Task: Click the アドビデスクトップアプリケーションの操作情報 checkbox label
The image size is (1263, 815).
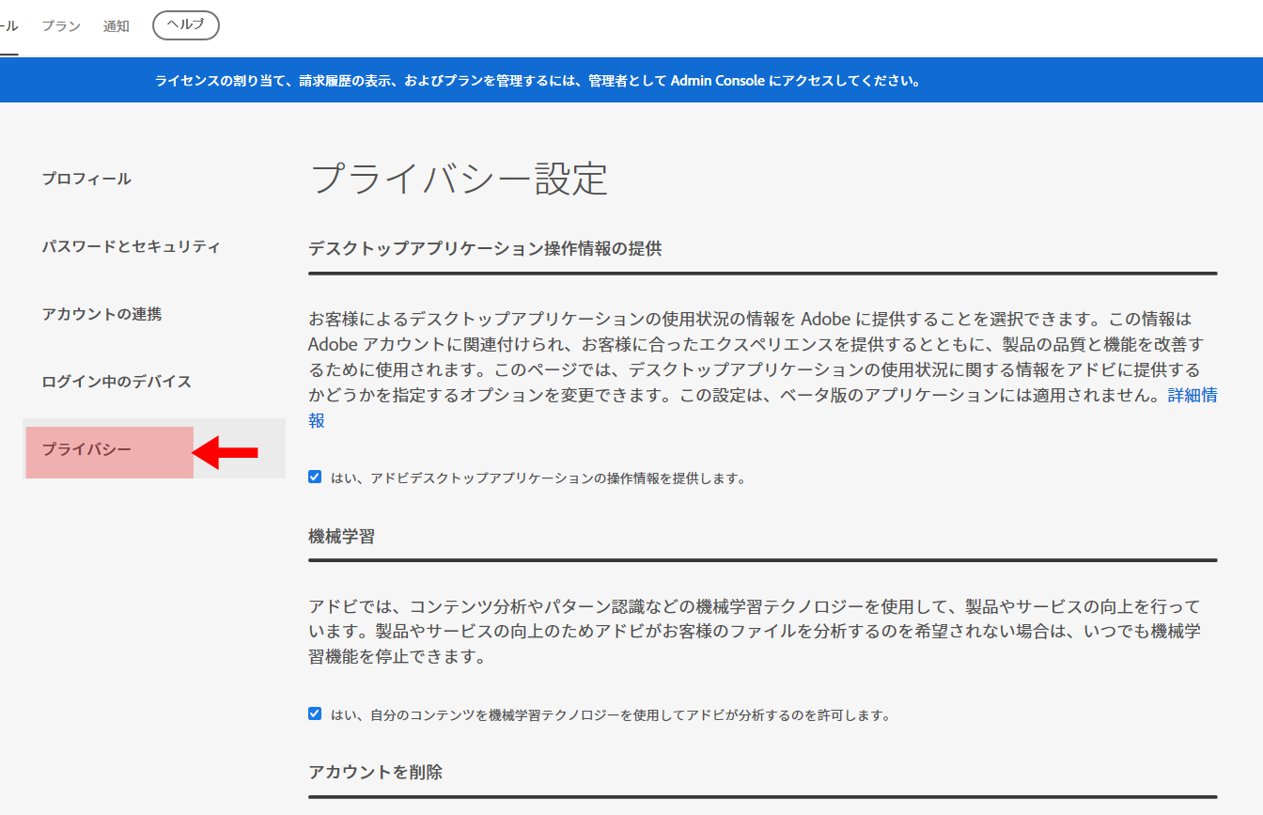Action: click(x=538, y=478)
